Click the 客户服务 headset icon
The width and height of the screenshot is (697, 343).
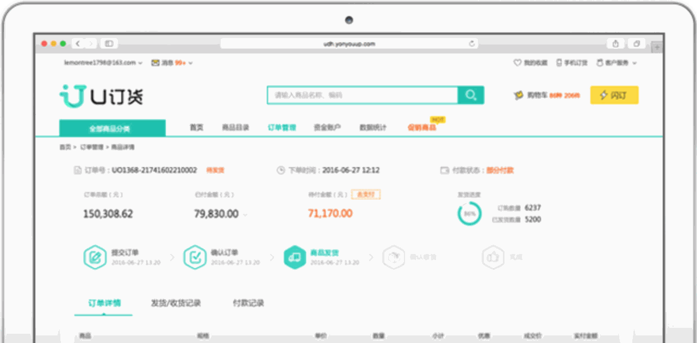click(600, 63)
